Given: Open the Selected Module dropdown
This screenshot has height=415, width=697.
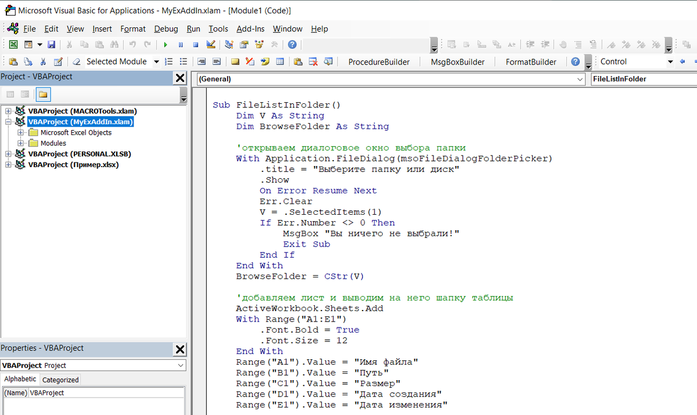Looking at the screenshot, I should [156, 62].
